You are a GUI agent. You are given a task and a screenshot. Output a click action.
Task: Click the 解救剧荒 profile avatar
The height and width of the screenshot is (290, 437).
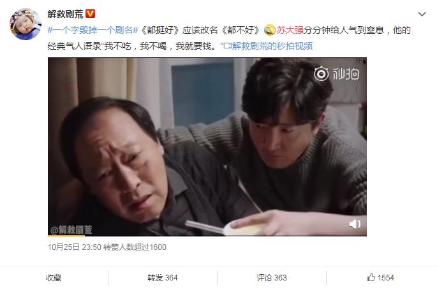pyautogui.click(x=26, y=24)
